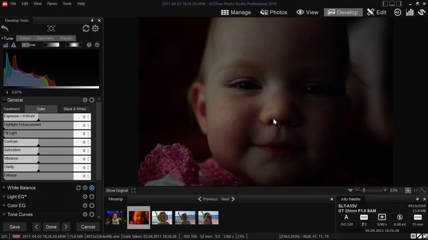Toggle General group enable circle

click(92, 100)
